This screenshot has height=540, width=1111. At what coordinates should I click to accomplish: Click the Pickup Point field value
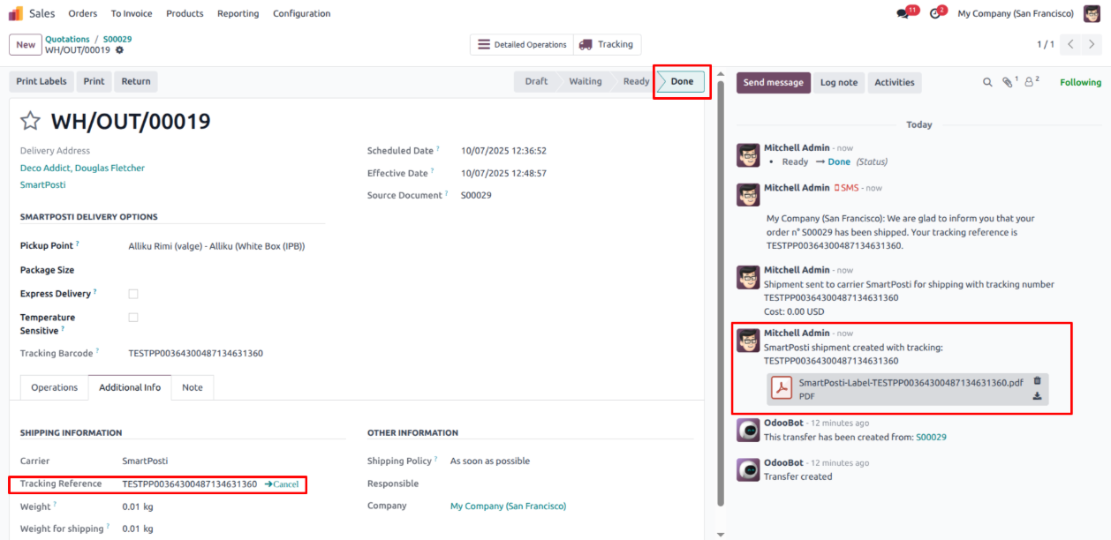click(x=216, y=246)
